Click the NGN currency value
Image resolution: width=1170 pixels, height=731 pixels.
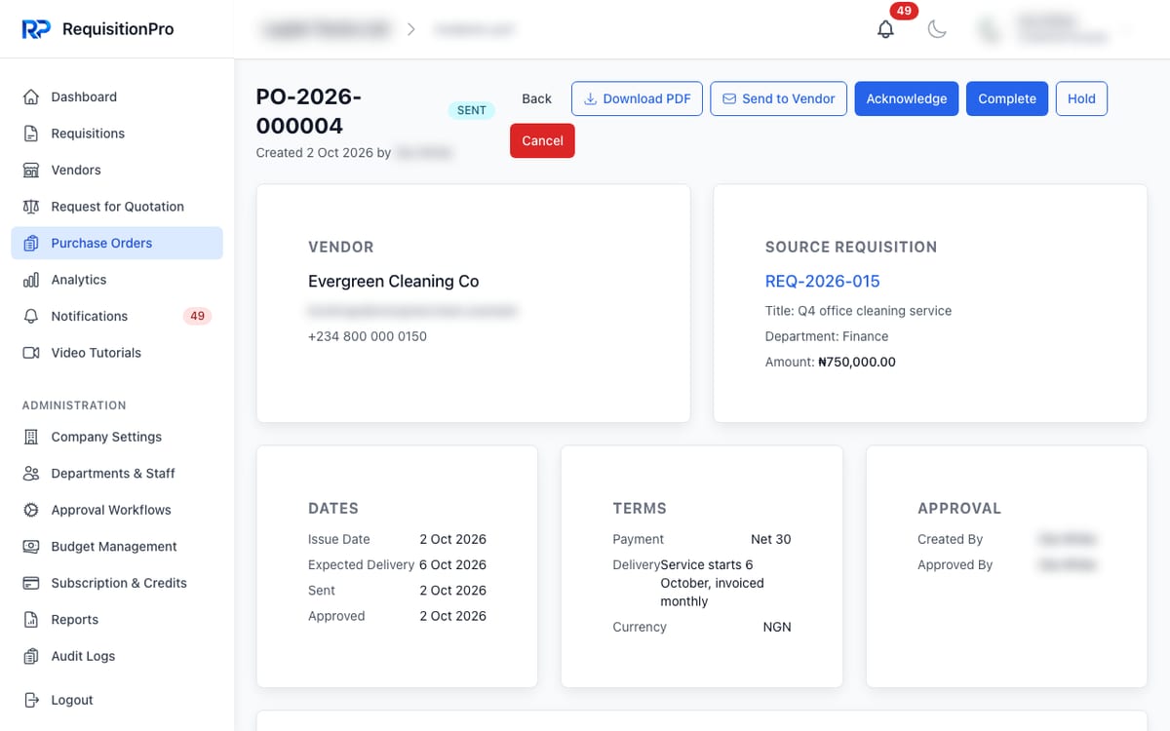coord(777,627)
